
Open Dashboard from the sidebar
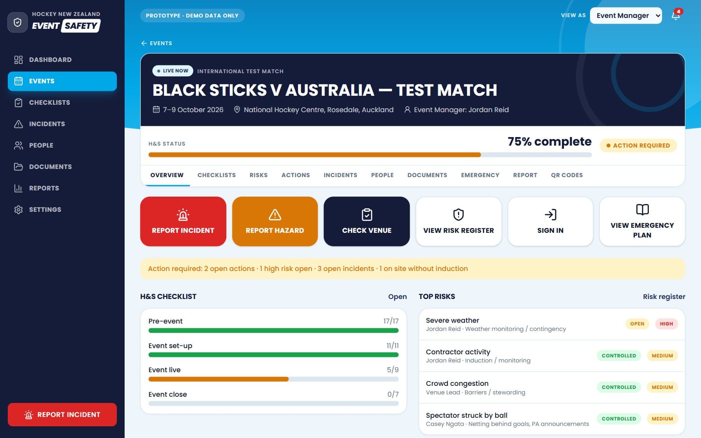point(62,60)
